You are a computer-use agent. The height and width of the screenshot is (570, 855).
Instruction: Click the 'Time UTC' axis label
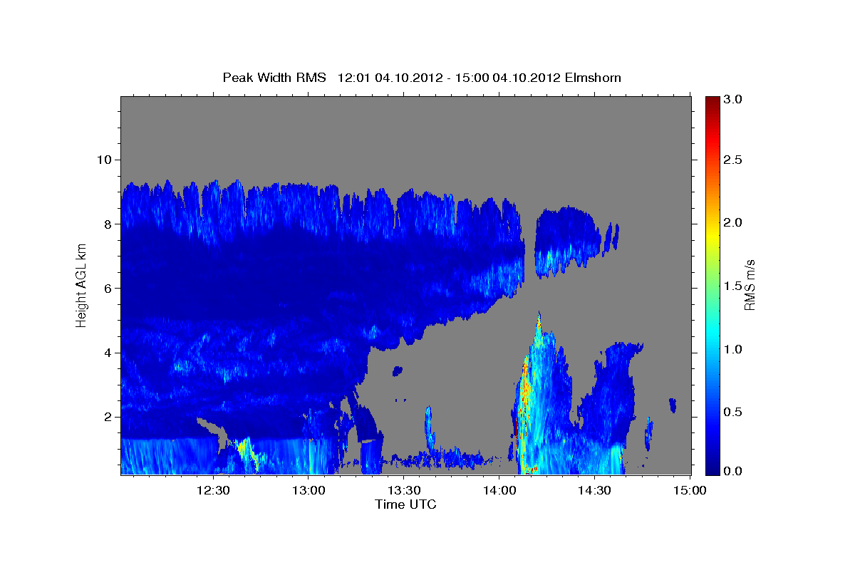click(405, 504)
